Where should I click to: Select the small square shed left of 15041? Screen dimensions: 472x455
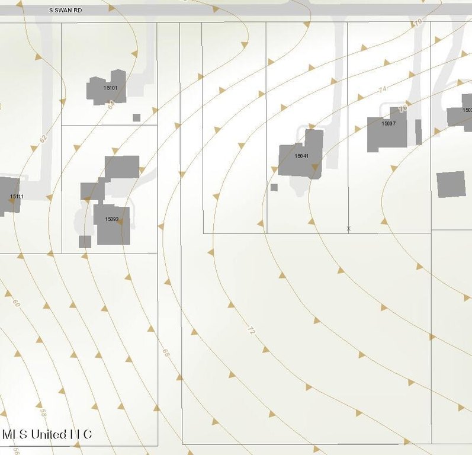274,187
